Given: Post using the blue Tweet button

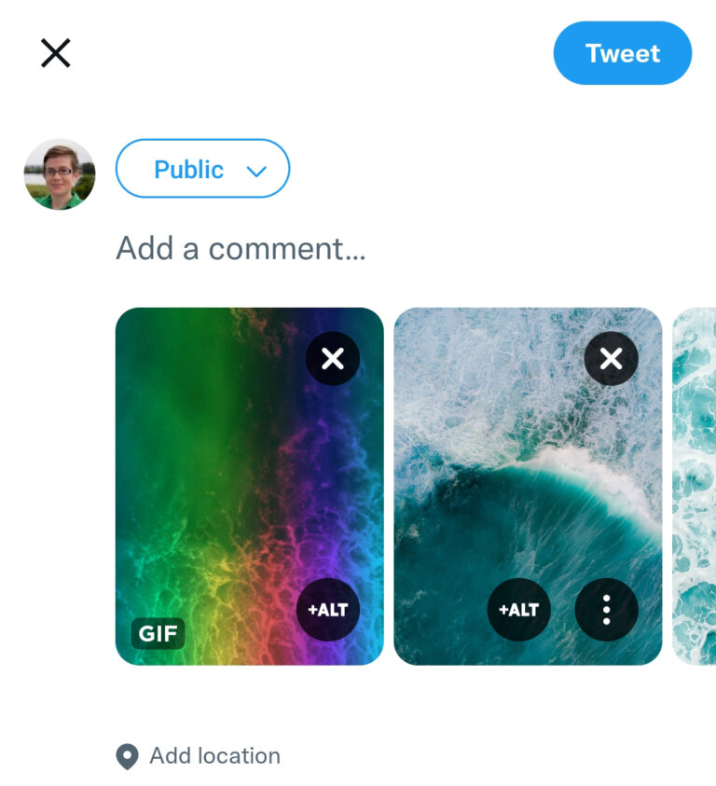Looking at the screenshot, I should tap(622, 53).
